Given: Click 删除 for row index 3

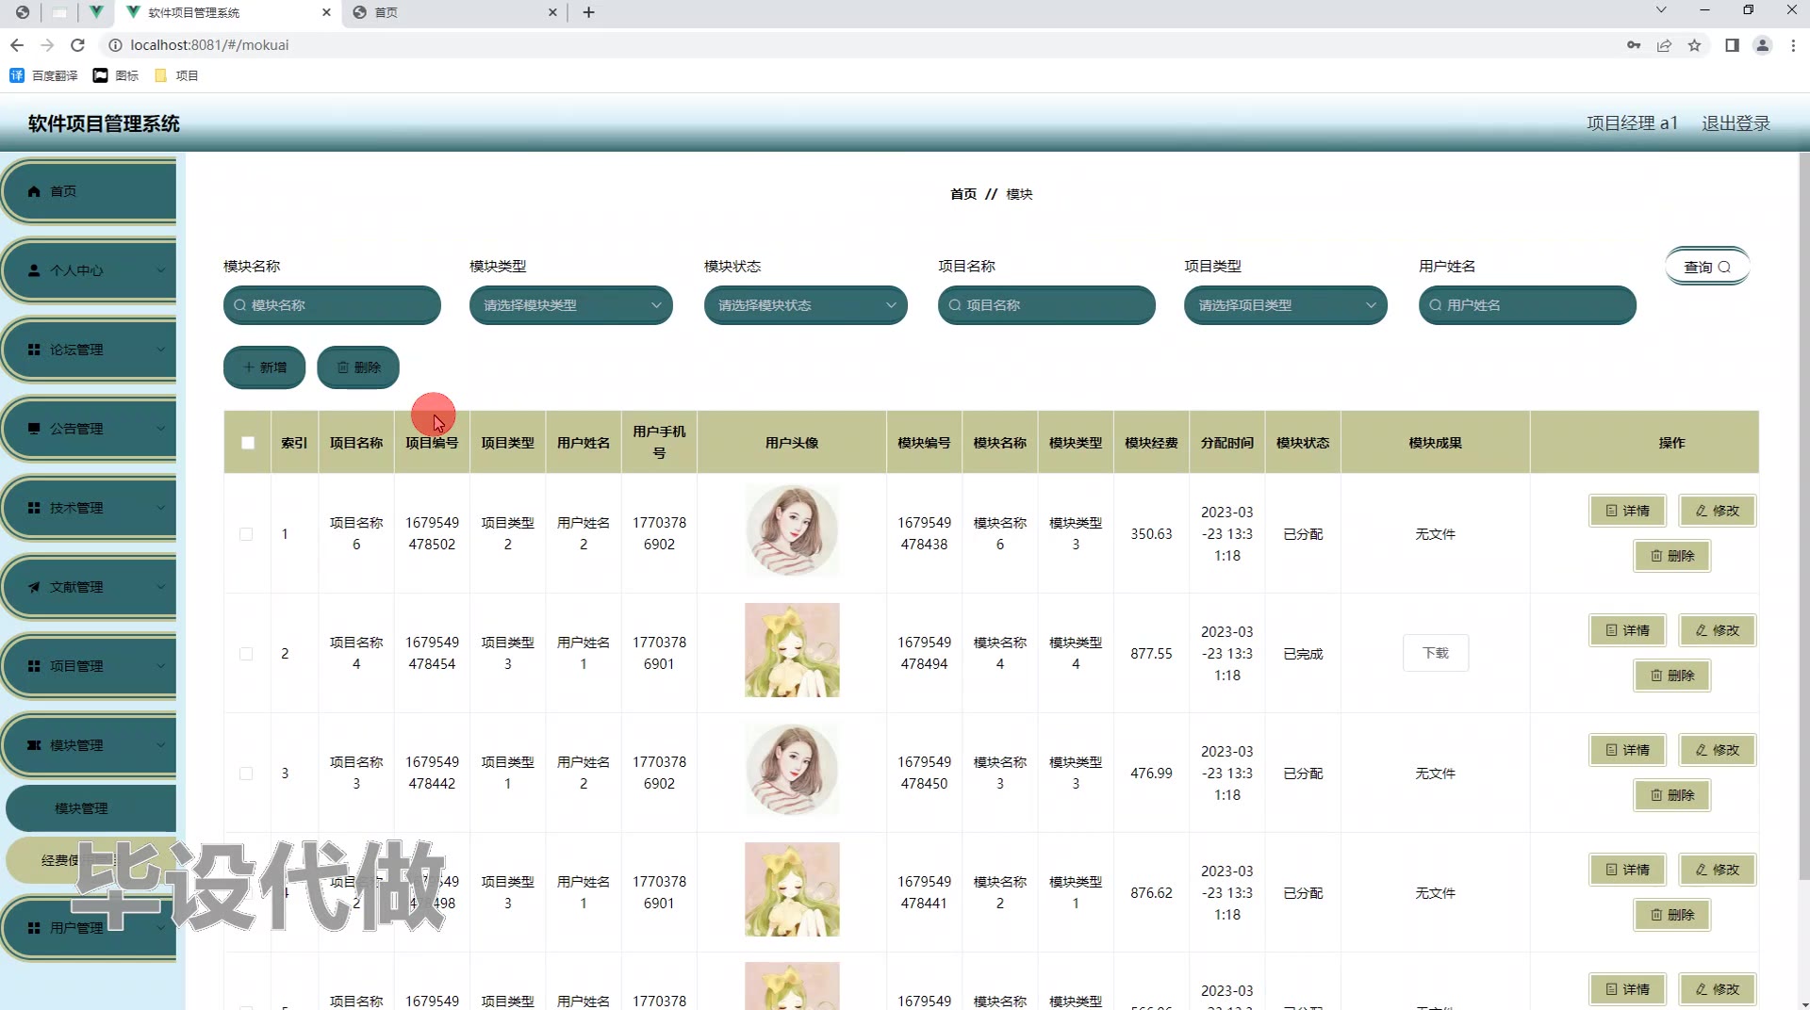Looking at the screenshot, I should click(1671, 795).
